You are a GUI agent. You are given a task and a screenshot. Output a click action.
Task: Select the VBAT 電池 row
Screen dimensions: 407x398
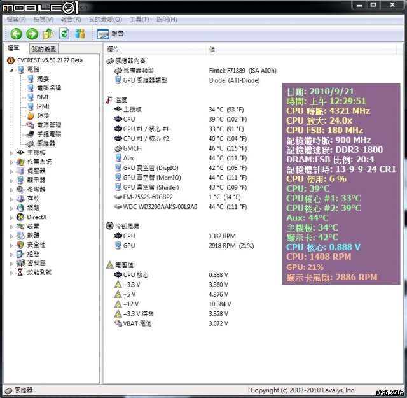(x=171, y=323)
